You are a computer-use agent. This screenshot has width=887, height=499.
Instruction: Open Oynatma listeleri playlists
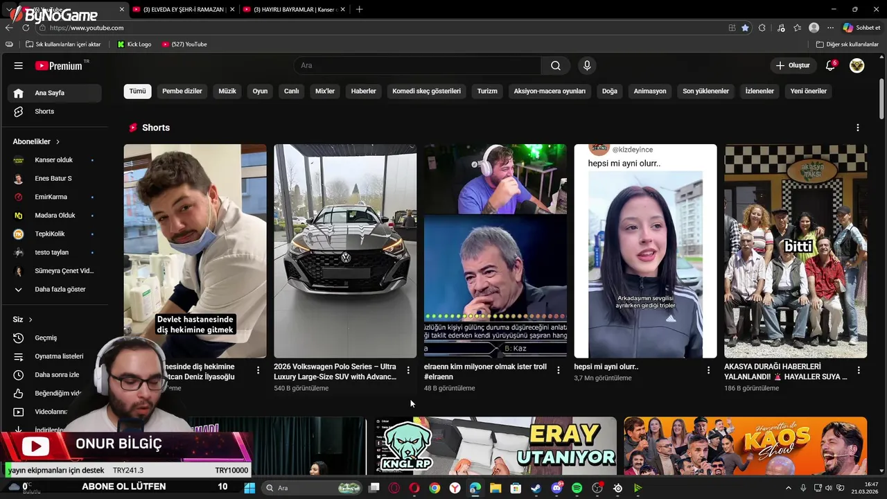[x=54, y=356]
